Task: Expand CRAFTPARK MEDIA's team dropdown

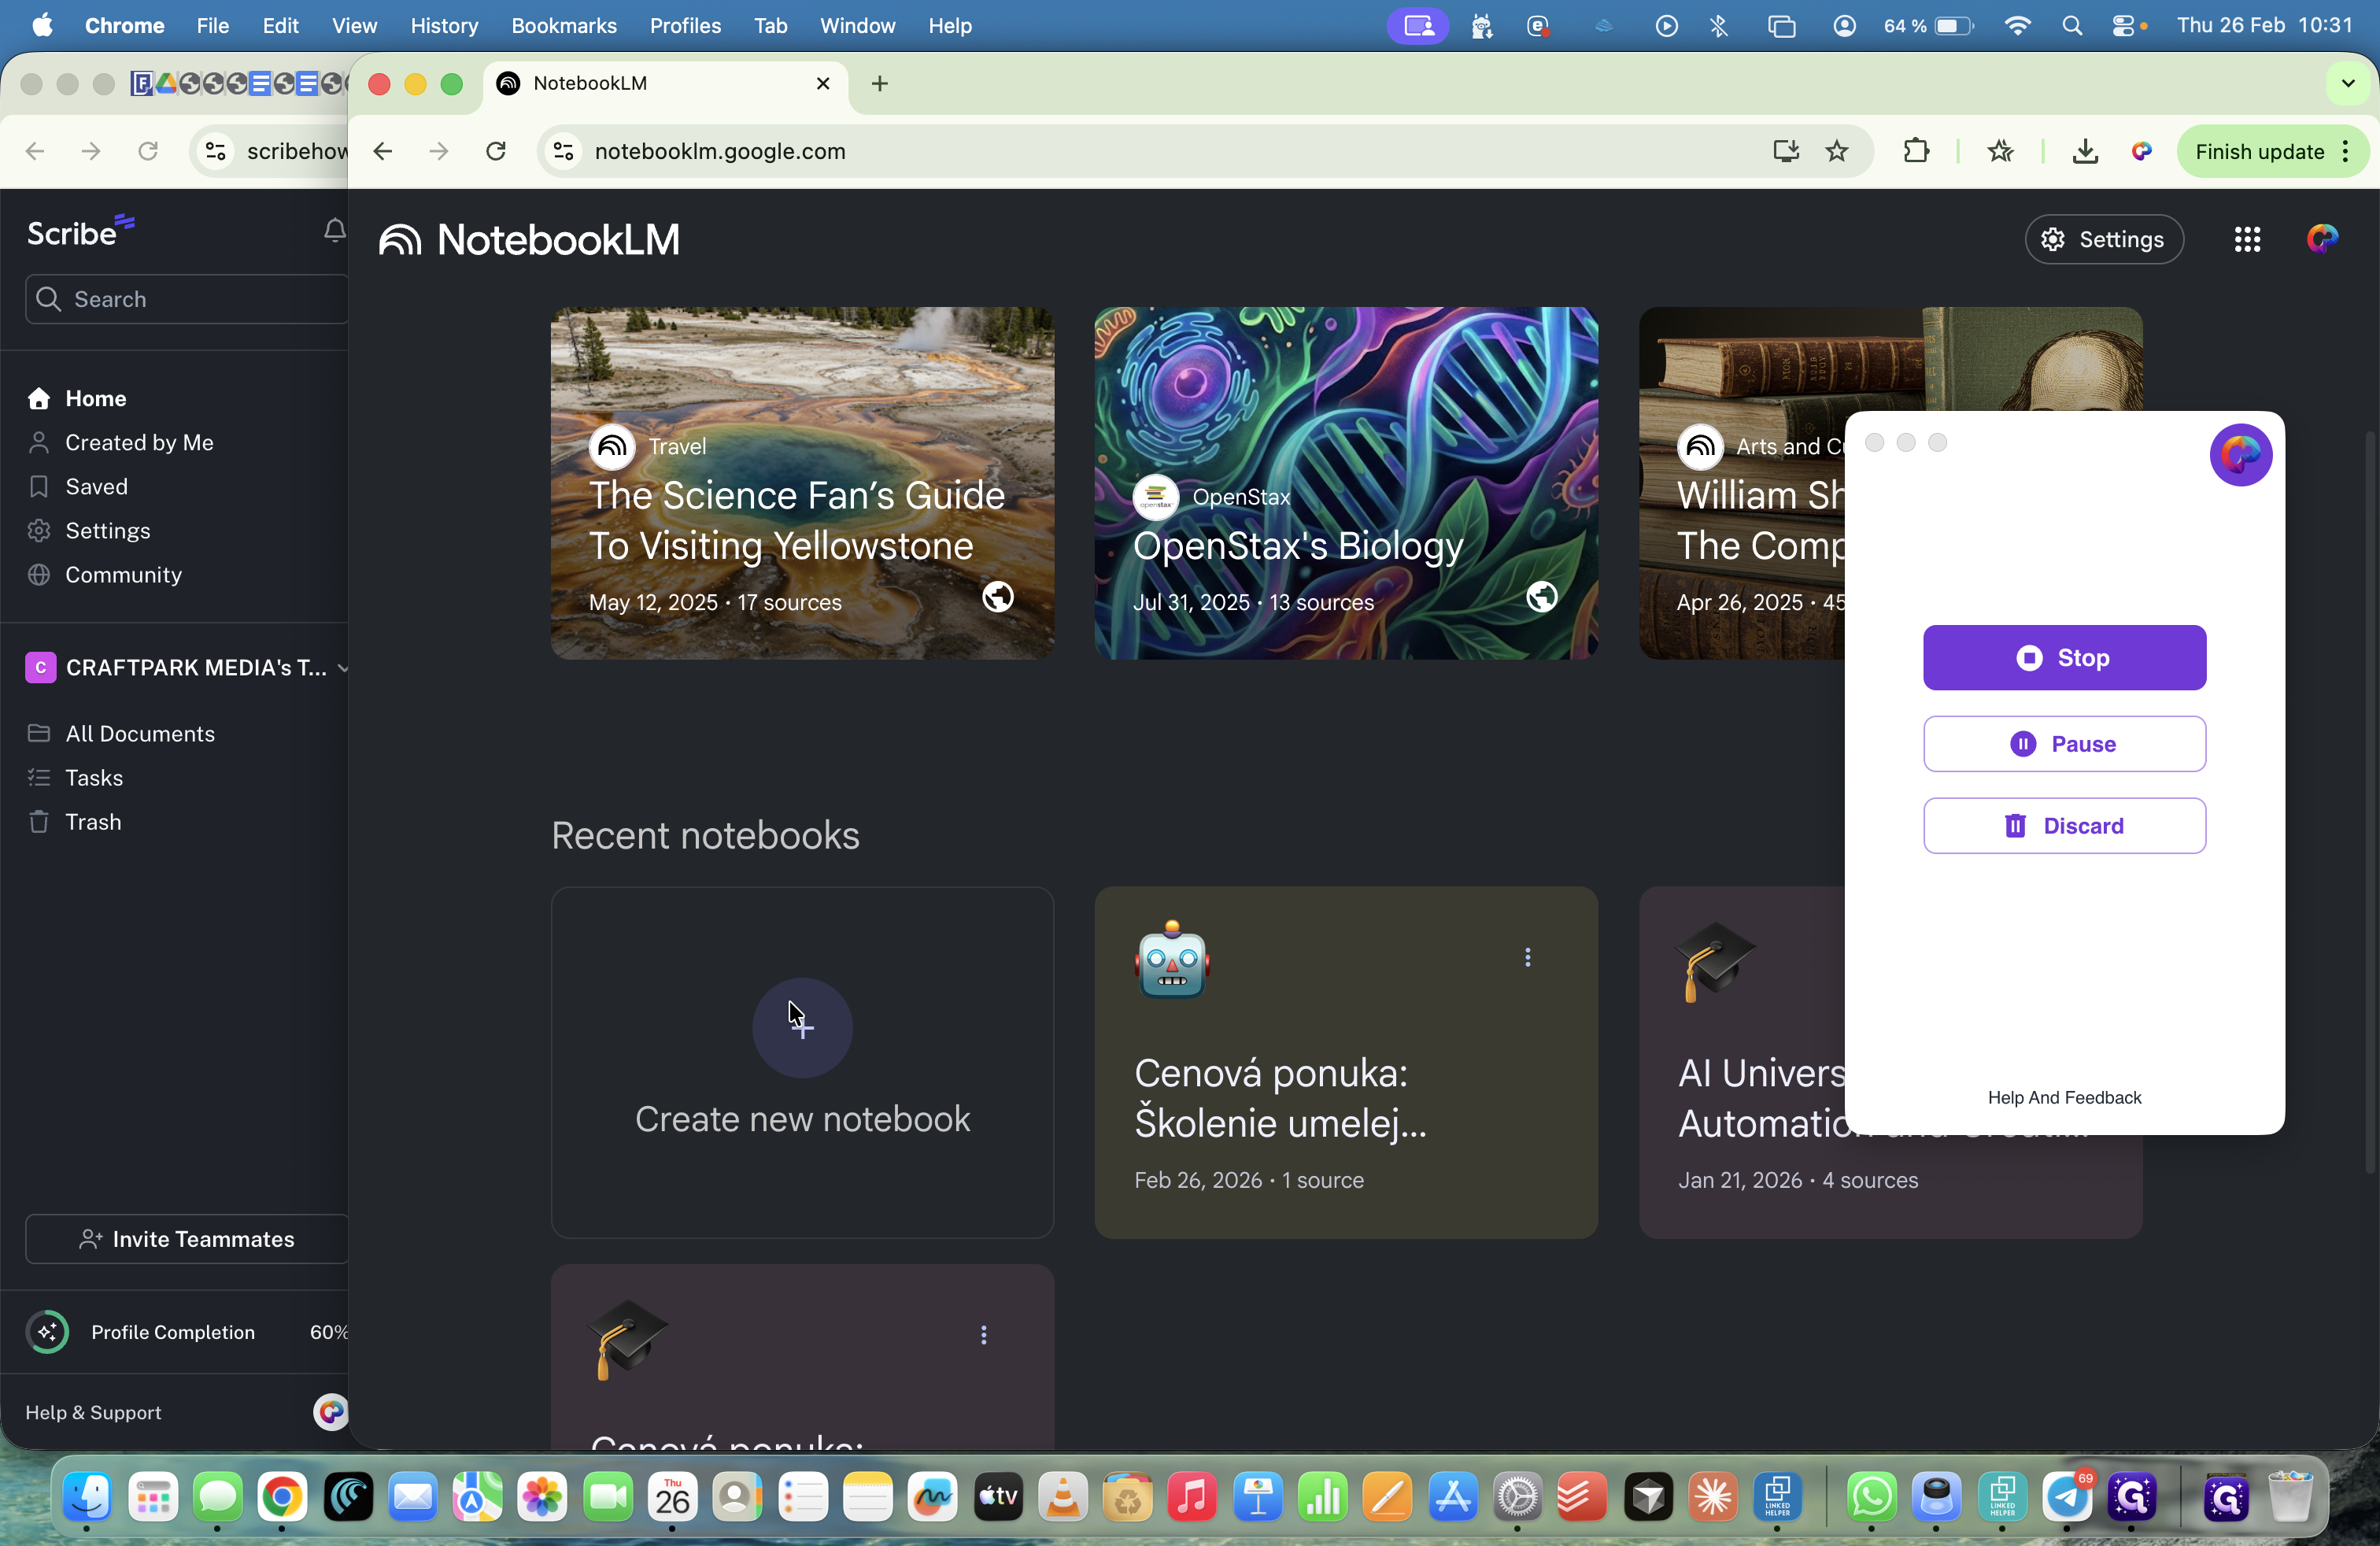Action: [x=343, y=667]
